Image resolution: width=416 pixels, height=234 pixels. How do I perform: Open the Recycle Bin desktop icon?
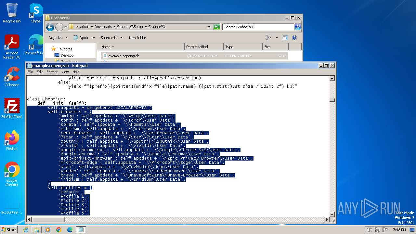(x=12, y=13)
